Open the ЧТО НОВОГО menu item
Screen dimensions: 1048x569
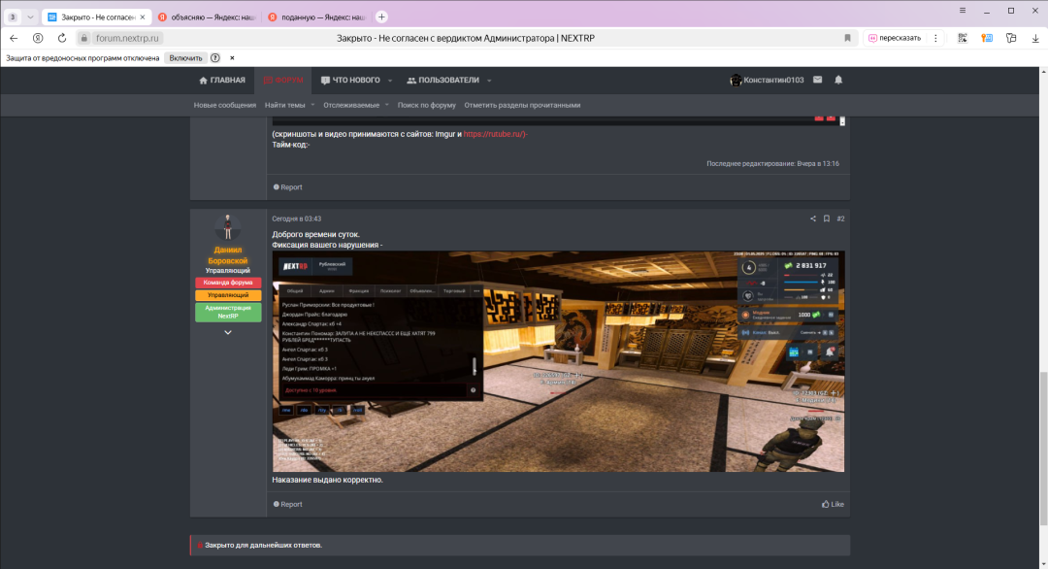tap(350, 81)
